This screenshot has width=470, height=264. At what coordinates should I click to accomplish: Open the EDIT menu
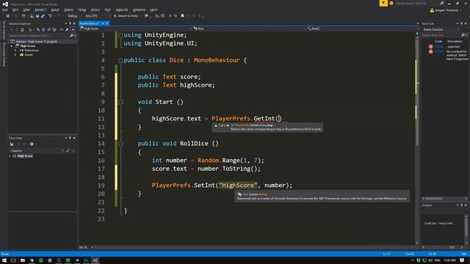15,10
